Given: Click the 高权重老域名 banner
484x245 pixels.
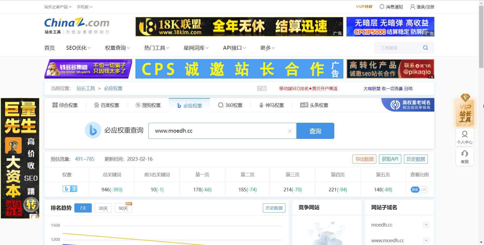Looking at the screenshot, I should coord(408,105).
